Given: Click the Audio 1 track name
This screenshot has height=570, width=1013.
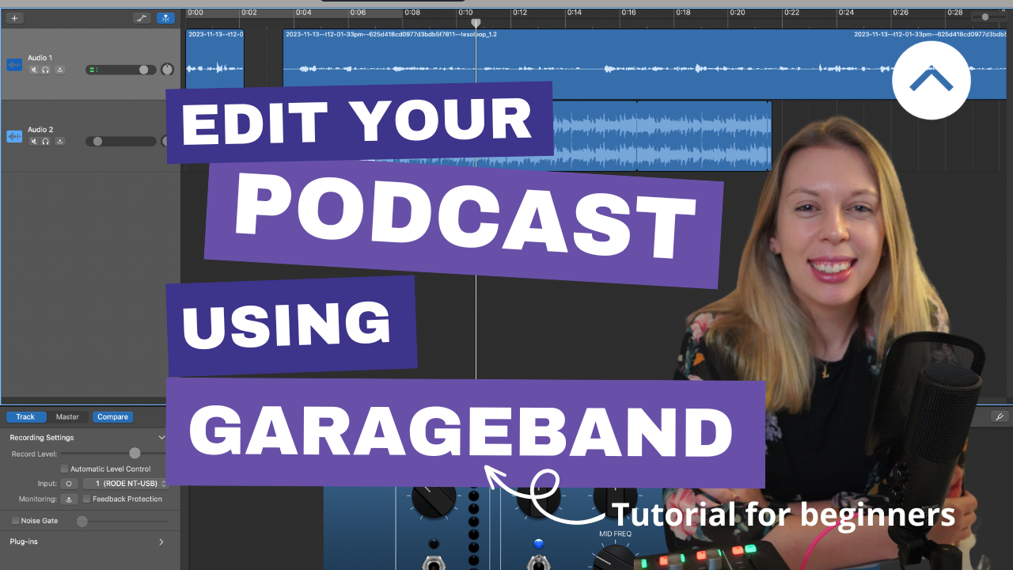Looking at the screenshot, I should 40,58.
